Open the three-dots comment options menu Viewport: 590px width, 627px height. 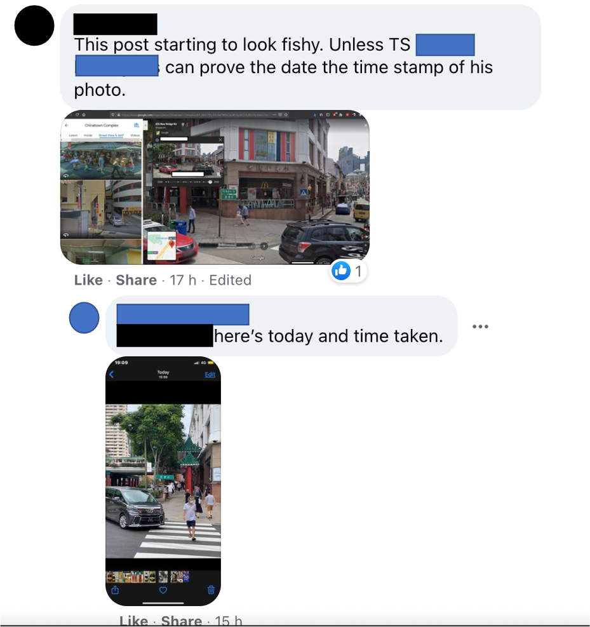[480, 327]
